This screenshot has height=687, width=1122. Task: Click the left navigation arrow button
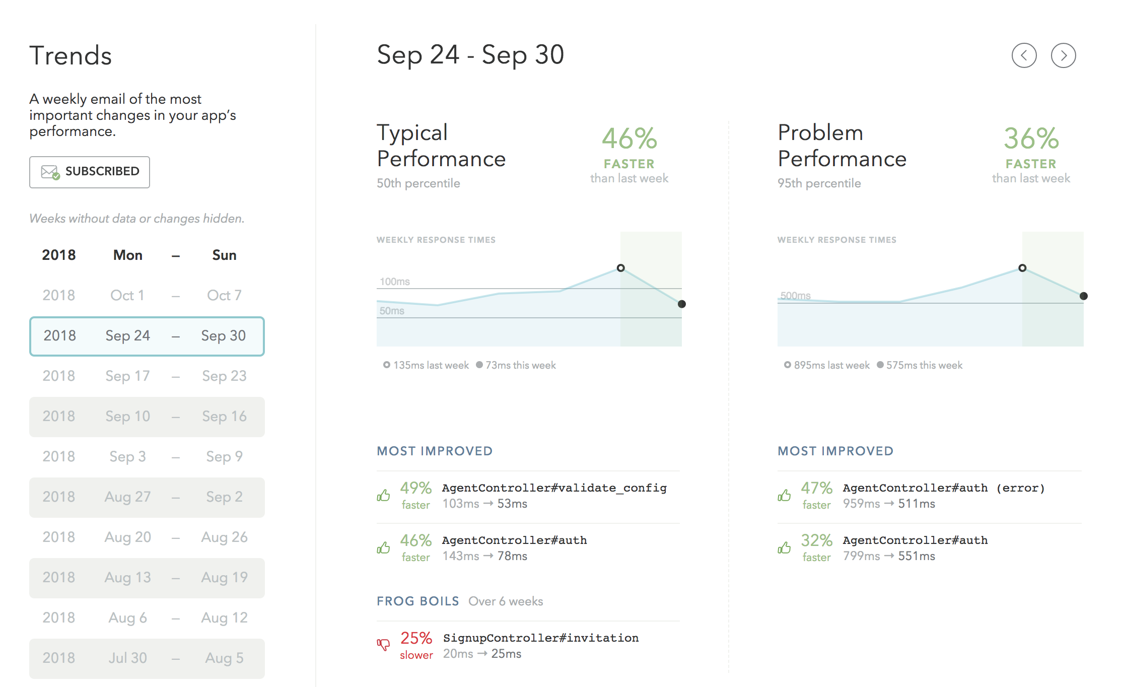click(x=1025, y=54)
